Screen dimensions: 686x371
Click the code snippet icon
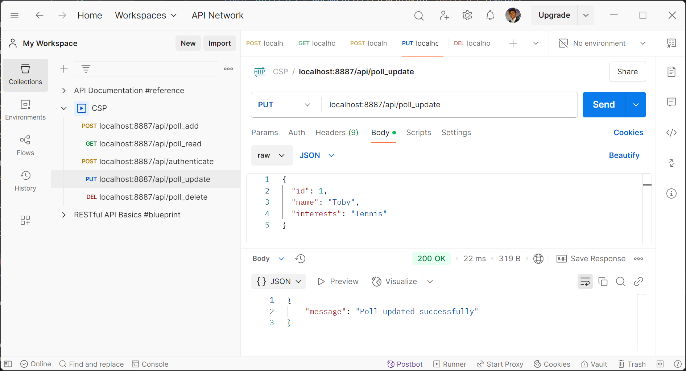(671, 133)
